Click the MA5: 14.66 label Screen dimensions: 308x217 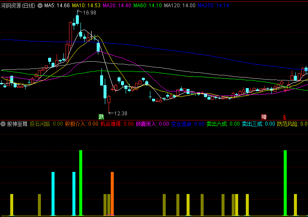(57, 6)
